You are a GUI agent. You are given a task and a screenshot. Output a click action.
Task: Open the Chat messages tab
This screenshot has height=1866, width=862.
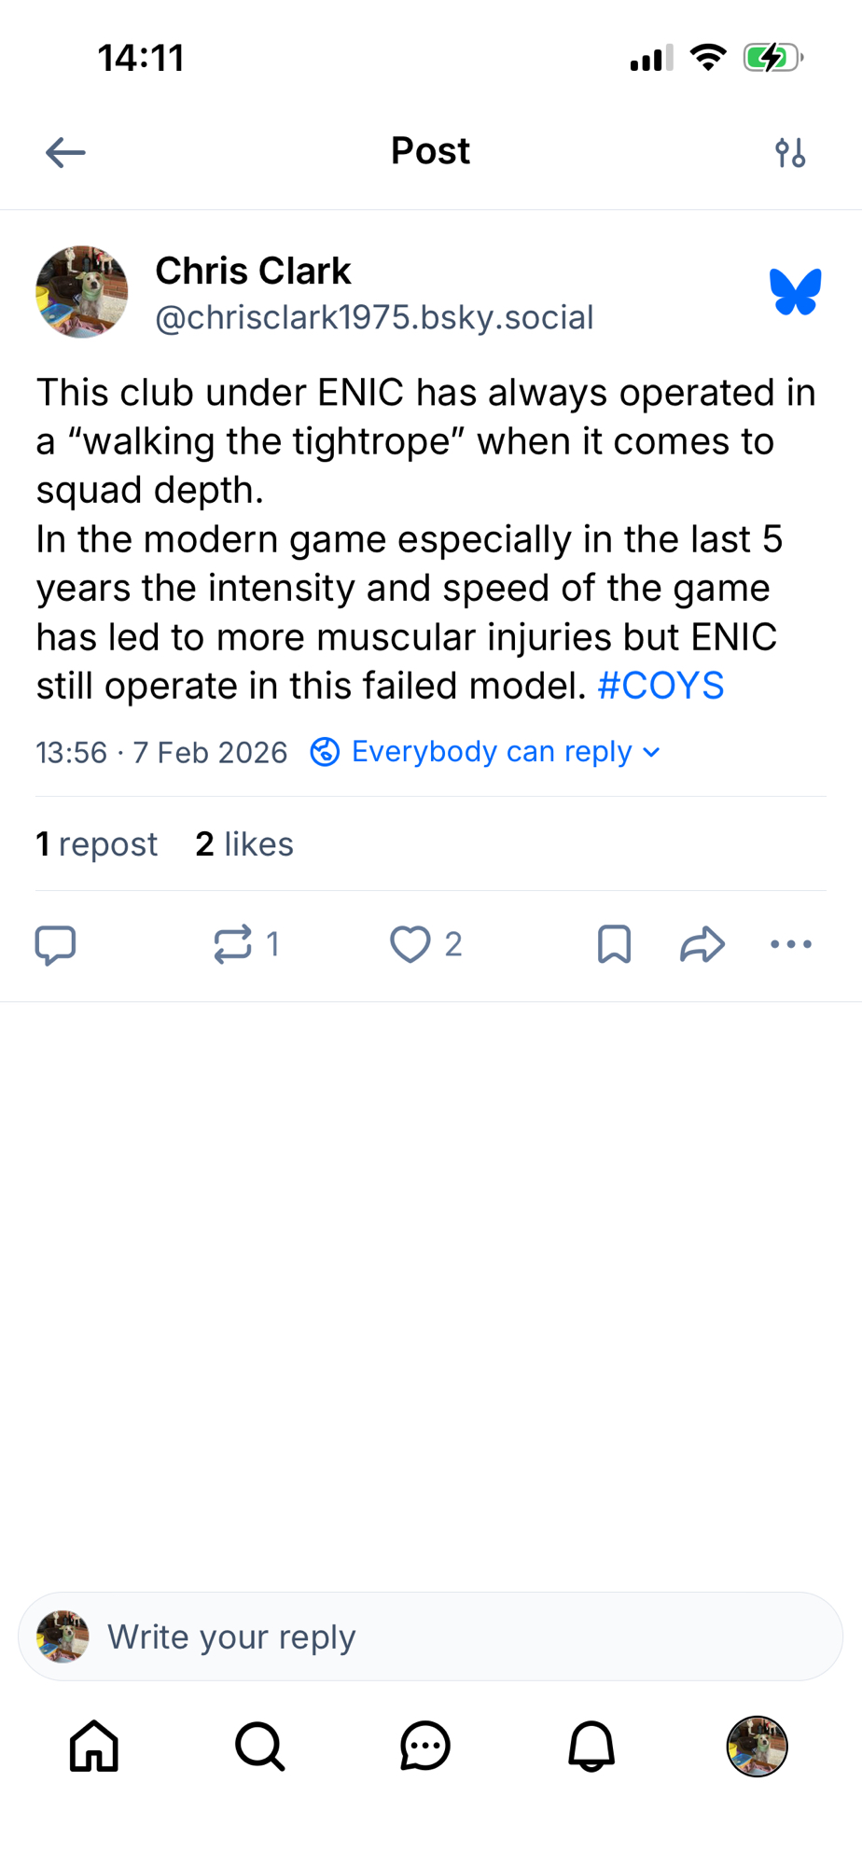pos(425,1746)
